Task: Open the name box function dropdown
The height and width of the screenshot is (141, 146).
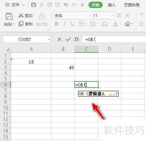Action: (49, 40)
